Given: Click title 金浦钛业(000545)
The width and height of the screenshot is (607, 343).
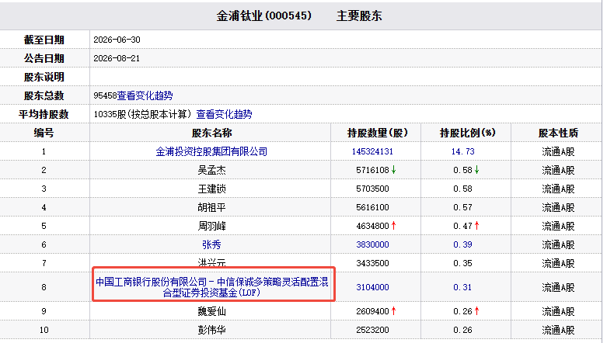Looking at the screenshot, I should tap(263, 16).
